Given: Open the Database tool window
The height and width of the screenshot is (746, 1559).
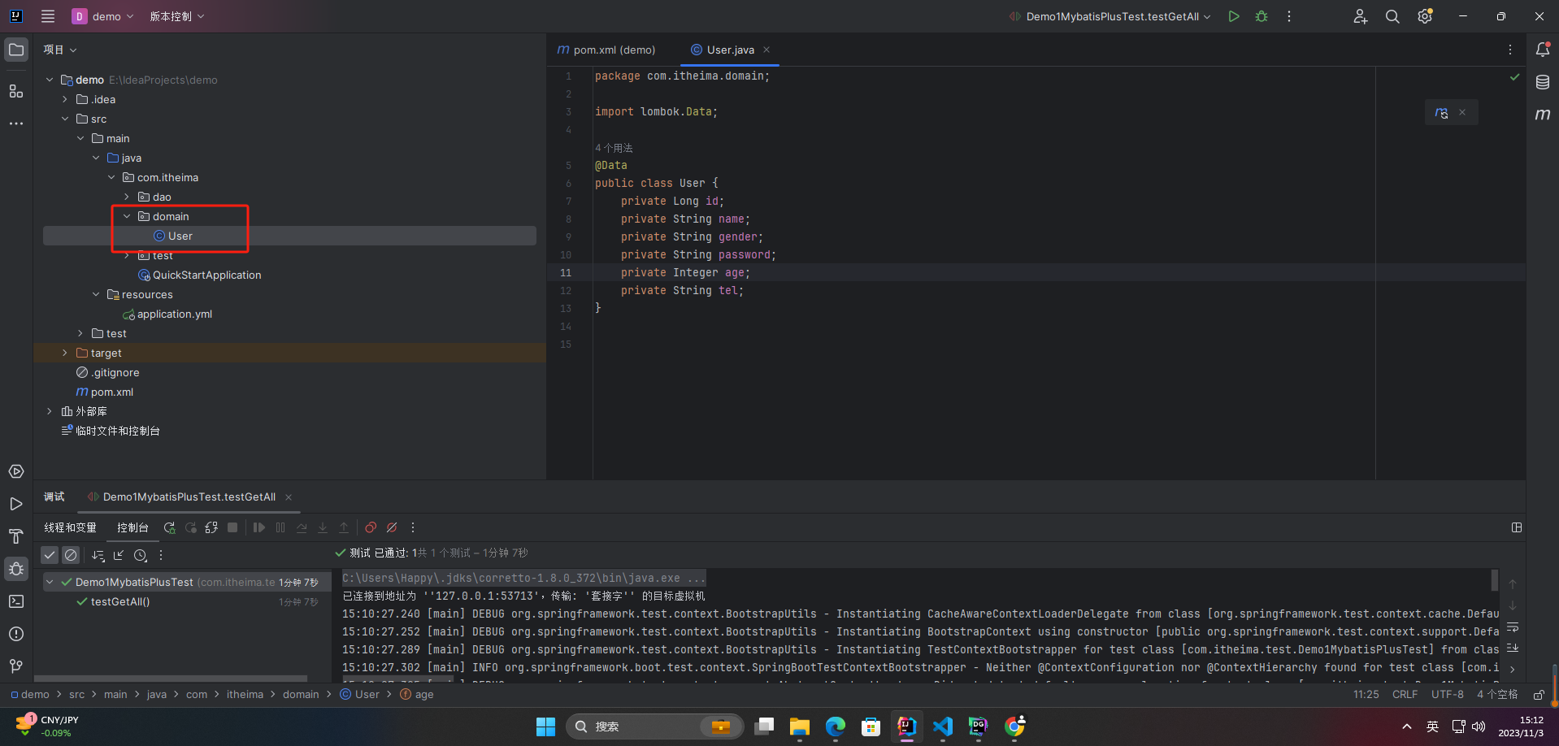Looking at the screenshot, I should pos(1543,82).
